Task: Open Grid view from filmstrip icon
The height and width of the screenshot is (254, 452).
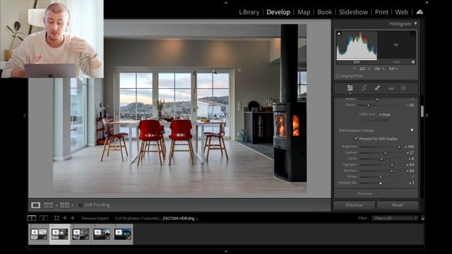Action: (56, 218)
